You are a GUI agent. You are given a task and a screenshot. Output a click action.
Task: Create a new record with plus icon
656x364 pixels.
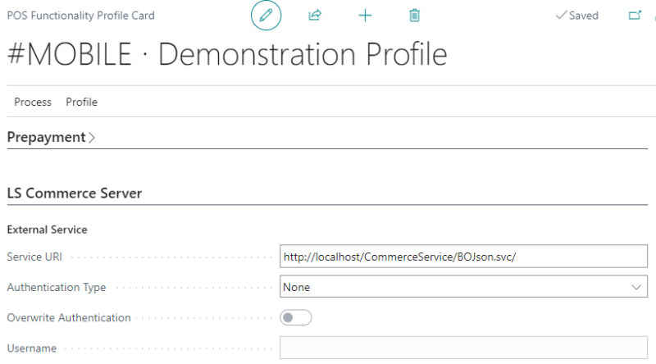[x=365, y=16]
